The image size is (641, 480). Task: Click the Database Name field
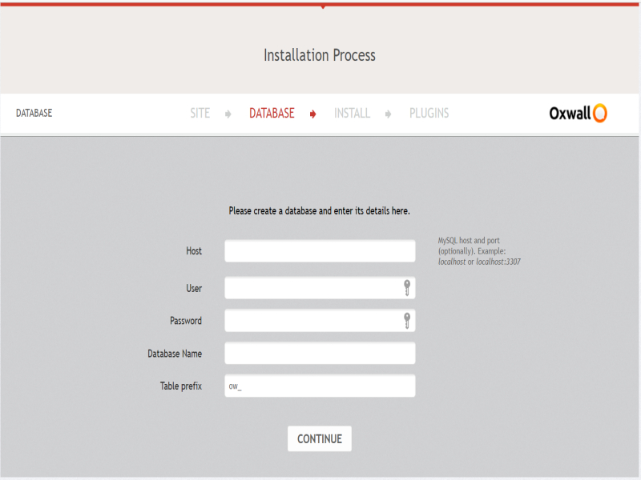pyautogui.click(x=320, y=354)
